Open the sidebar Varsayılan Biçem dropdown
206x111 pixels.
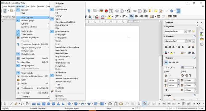[185, 31]
